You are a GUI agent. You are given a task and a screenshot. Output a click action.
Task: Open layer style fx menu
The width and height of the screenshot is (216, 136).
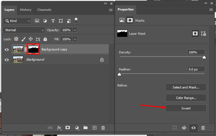(x=59, y=128)
